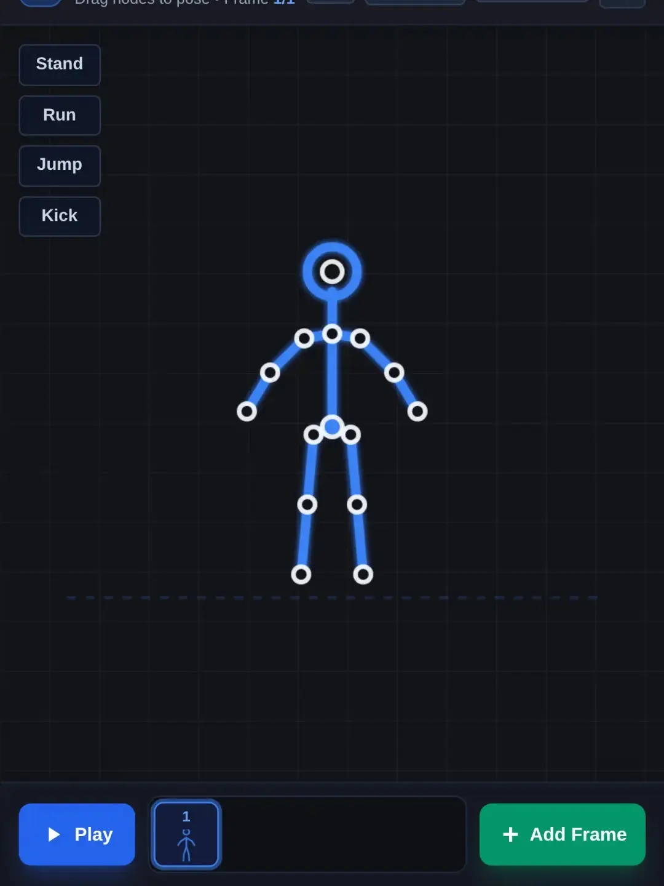This screenshot has height=886, width=664.
Task: Click the stick figure's head node
Action: pyautogui.click(x=332, y=271)
